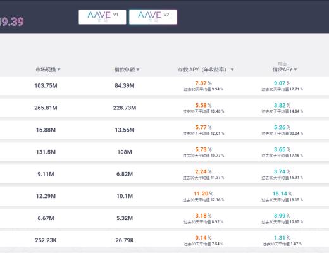Click the 0.14% deposit APY value

click(x=203, y=238)
